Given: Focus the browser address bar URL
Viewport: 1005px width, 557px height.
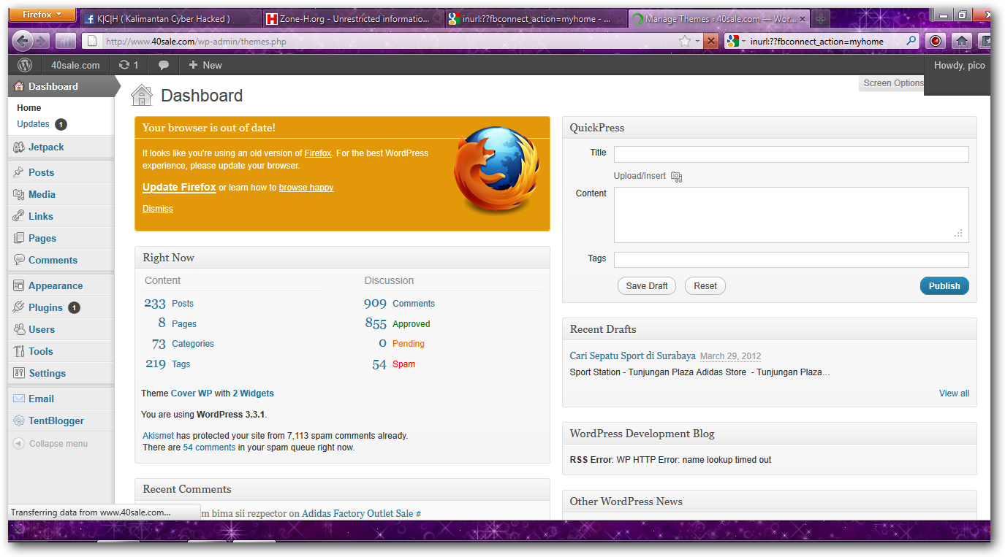Looking at the screenshot, I should click(387, 42).
